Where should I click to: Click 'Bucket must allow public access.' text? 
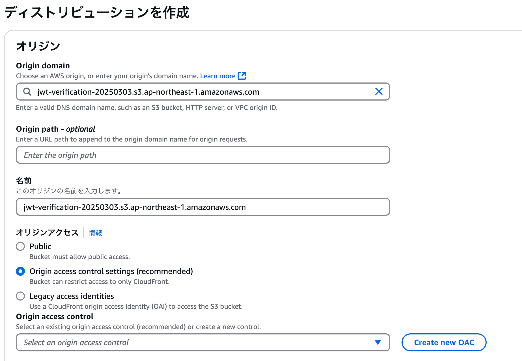point(80,257)
